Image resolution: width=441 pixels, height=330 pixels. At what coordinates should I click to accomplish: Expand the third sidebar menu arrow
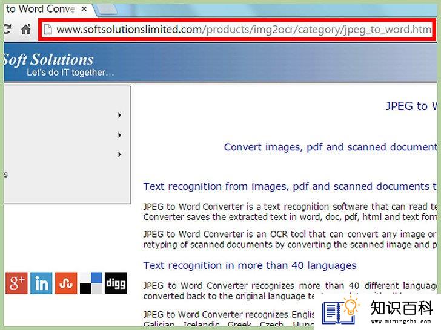pos(119,154)
